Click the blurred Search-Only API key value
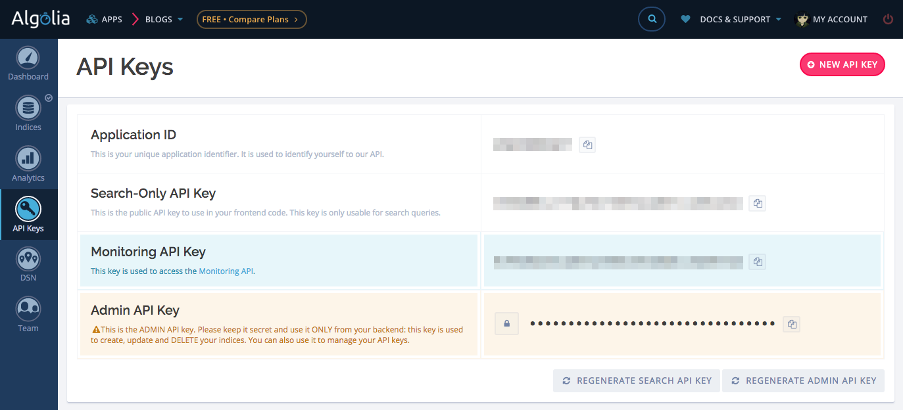 click(x=618, y=203)
